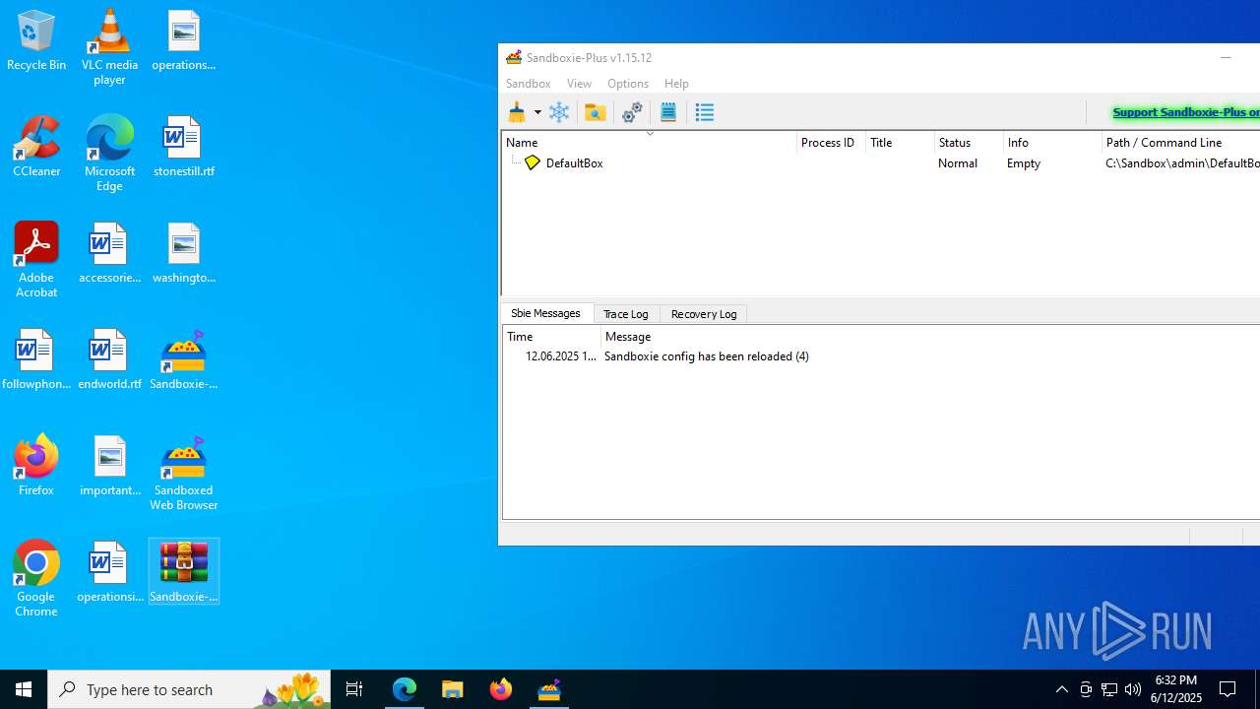Open Microsoft Edge from the taskbar
The width and height of the screenshot is (1260, 709).
click(405, 689)
